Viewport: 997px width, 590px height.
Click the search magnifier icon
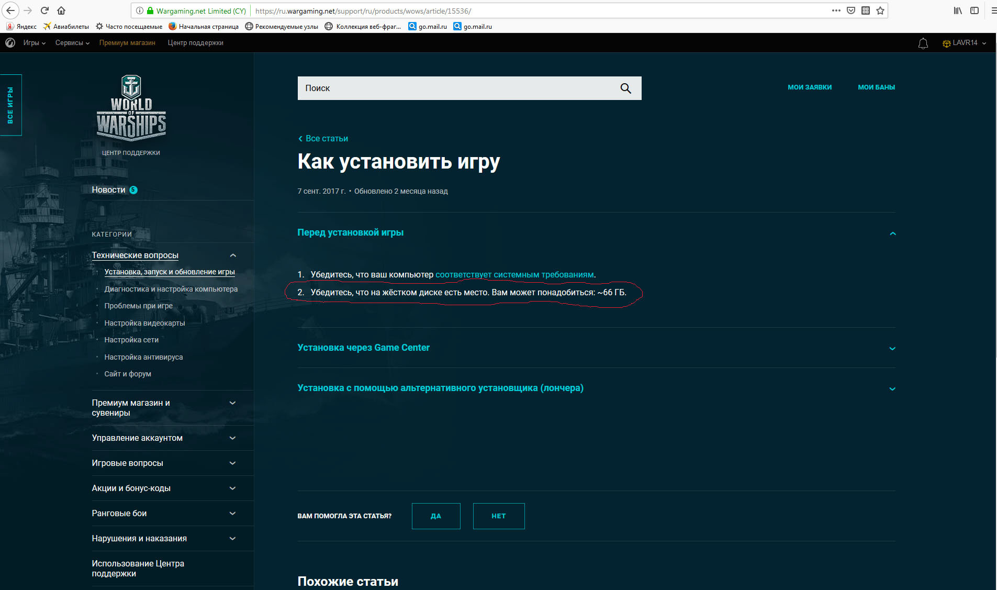coord(625,88)
